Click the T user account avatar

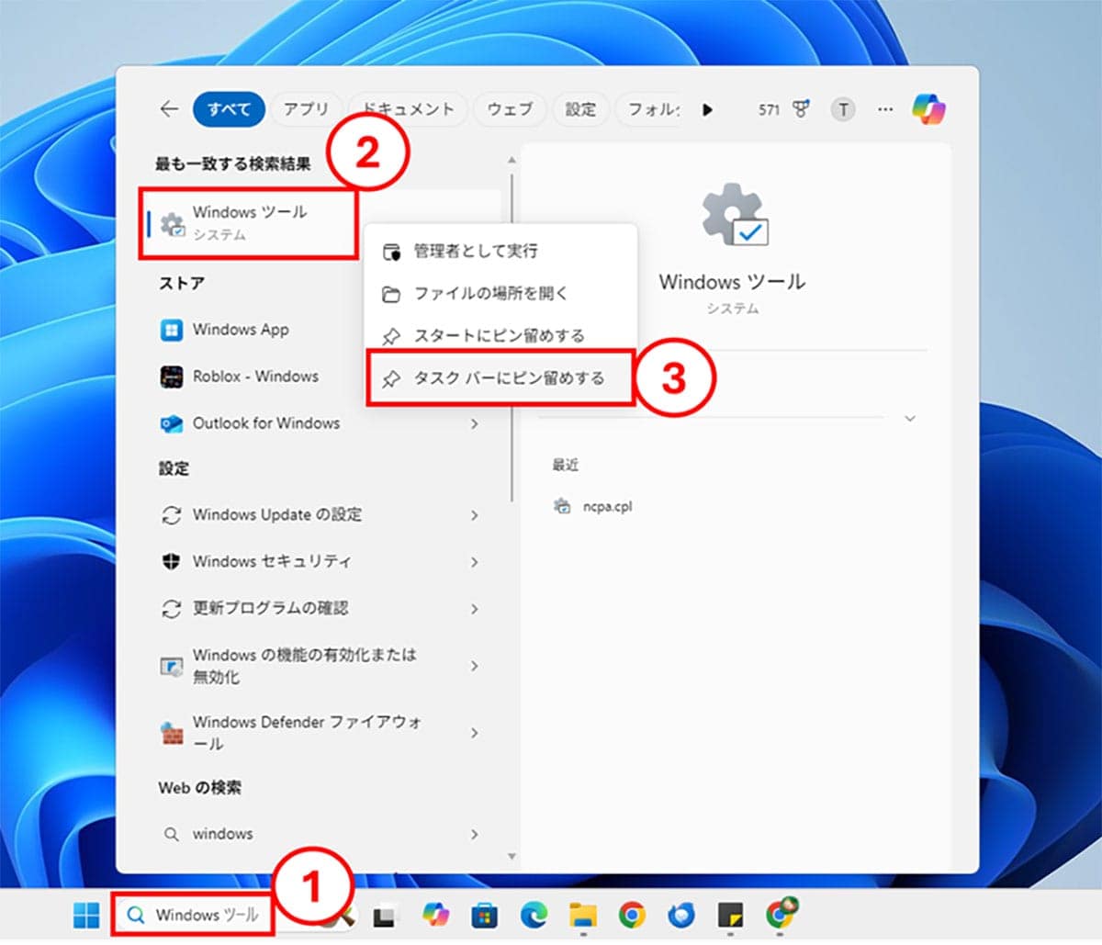coord(842,109)
